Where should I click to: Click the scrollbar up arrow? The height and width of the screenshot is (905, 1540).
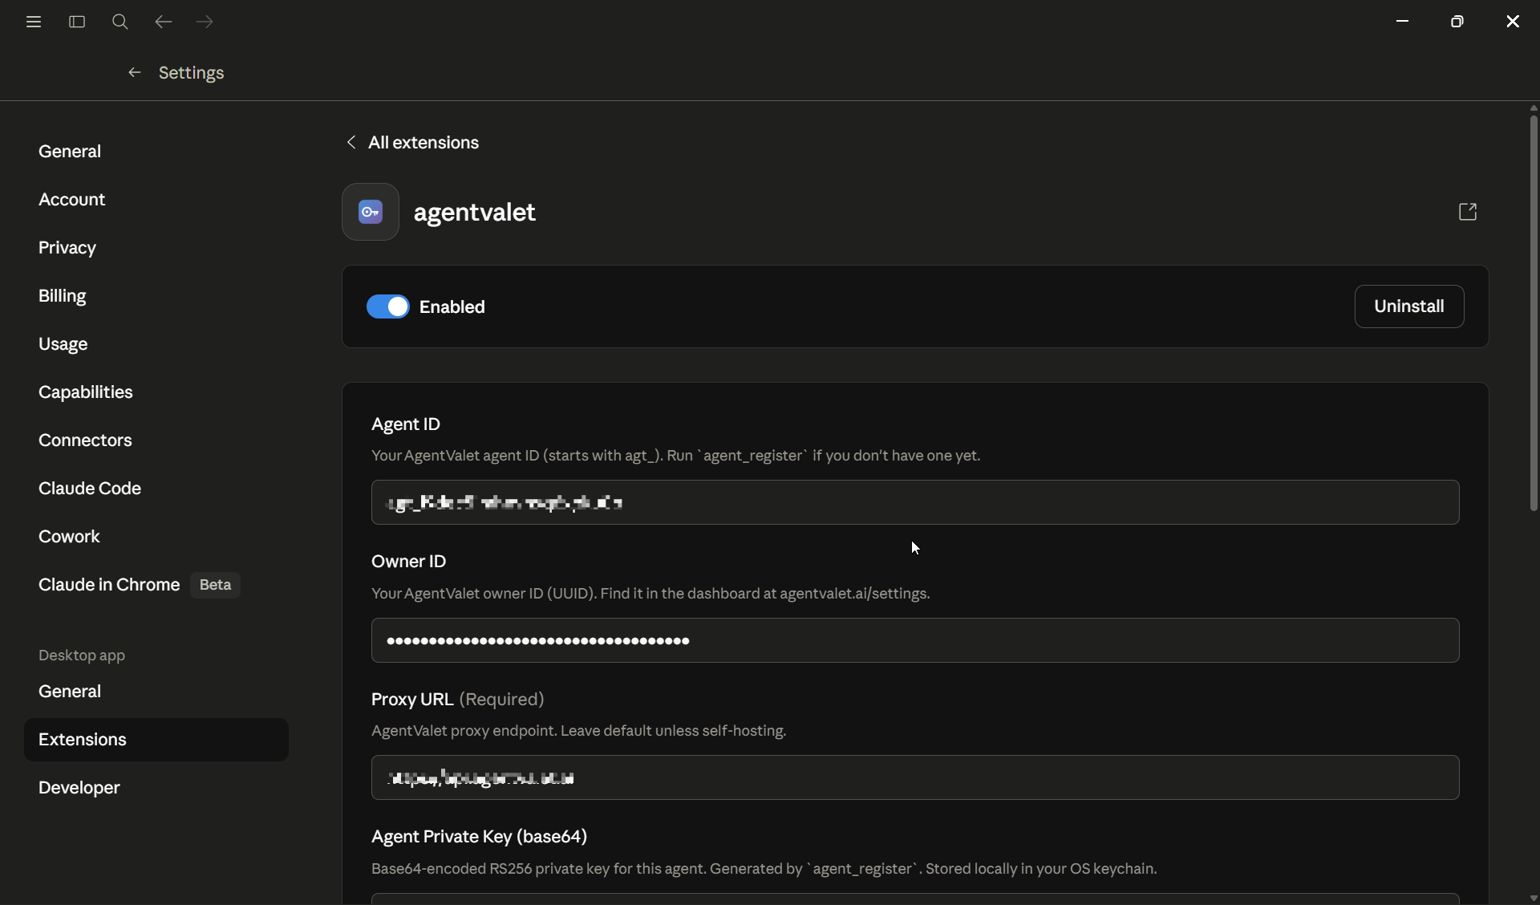[x=1534, y=108]
